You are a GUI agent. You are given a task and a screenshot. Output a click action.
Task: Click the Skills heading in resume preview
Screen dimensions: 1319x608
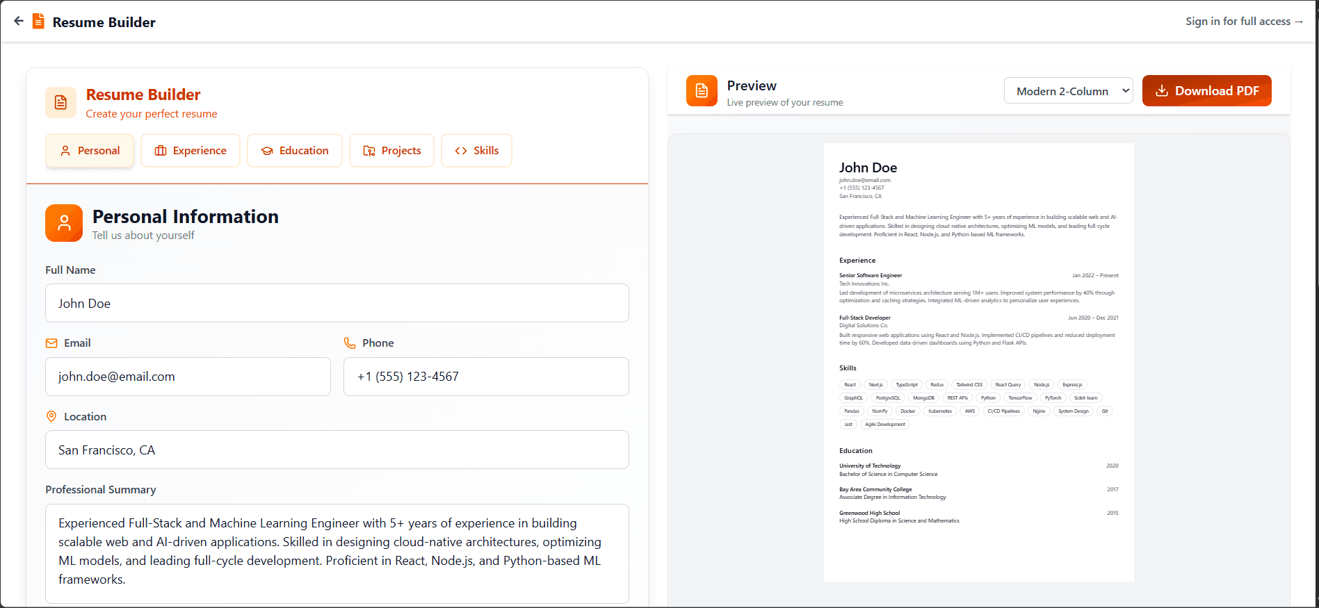pyautogui.click(x=848, y=368)
